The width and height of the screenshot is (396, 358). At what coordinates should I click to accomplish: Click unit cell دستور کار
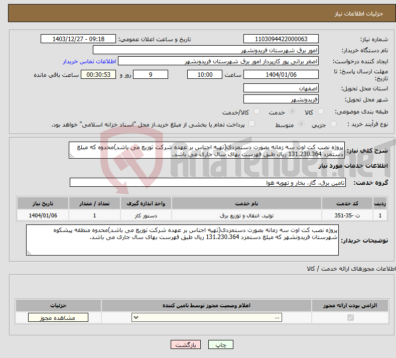pyautogui.click(x=146, y=215)
